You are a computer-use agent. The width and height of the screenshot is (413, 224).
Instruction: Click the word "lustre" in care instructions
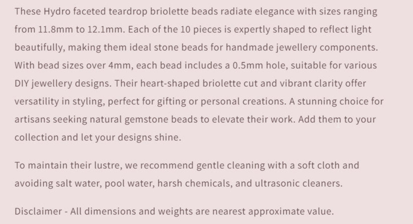pyautogui.click(x=109, y=165)
